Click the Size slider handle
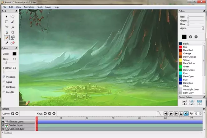207x138 pixels. pos(6,62)
